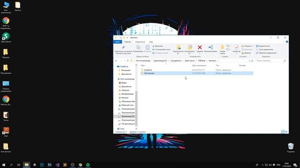Click the navigation pane scrollbar
Viewport: 300px width, 168px height.
point(136,108)
